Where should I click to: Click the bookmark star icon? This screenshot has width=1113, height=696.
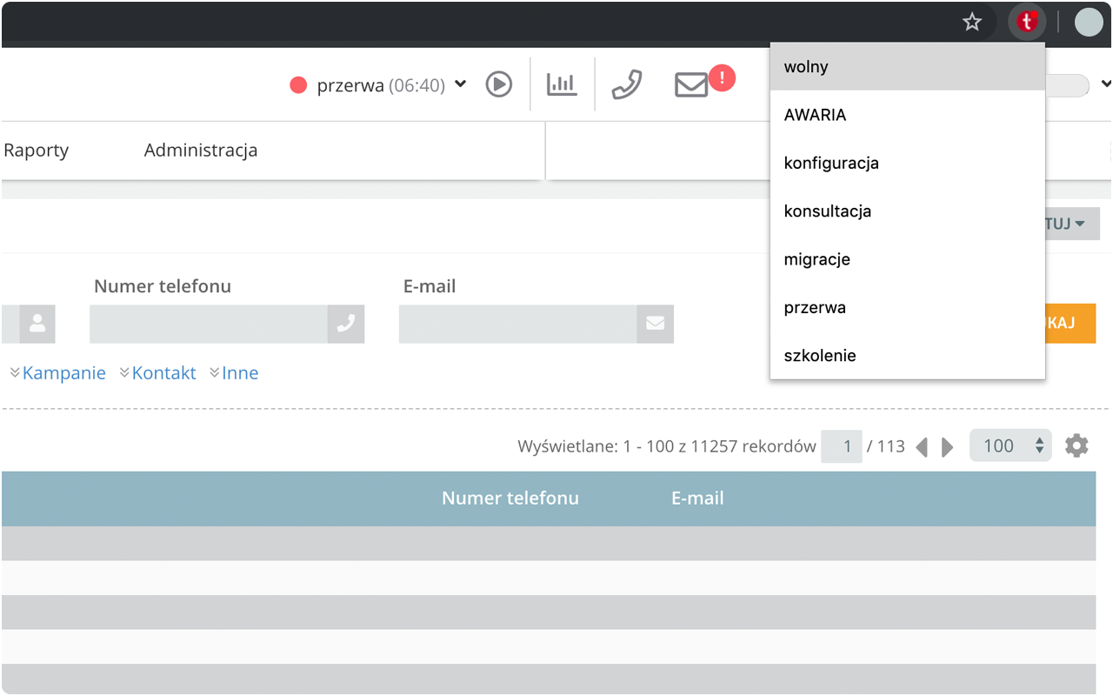(x=972, y=23)
